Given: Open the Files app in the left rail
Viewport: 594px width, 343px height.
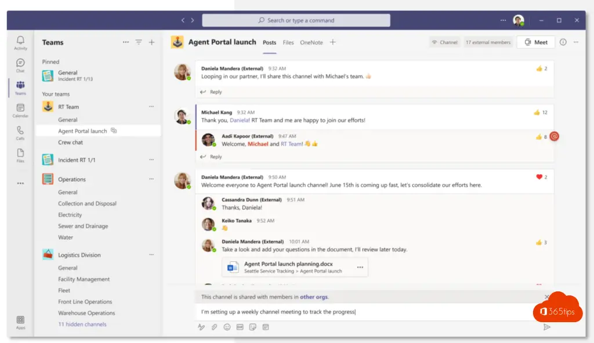Looking at the screenshot, I should [x=20, y=156].
